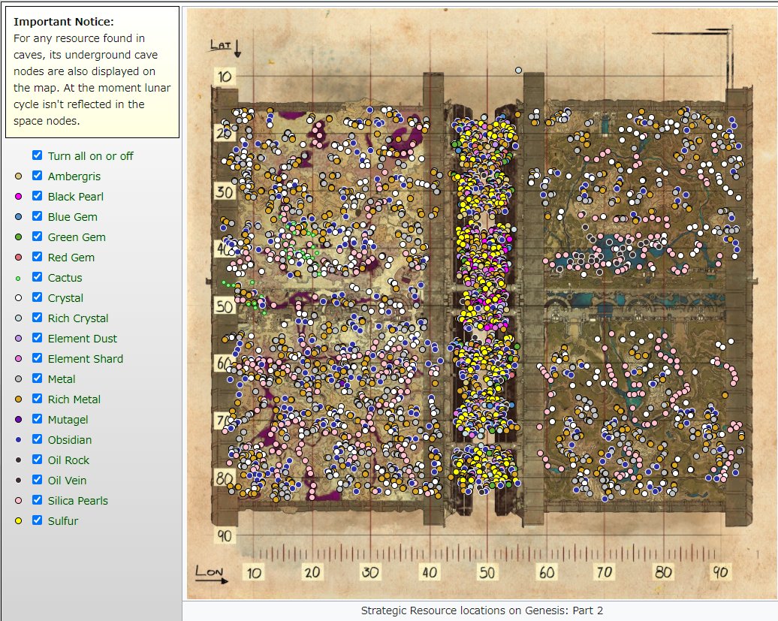The width and height of the screenshot is (778, 621).
Task: Toggle the Silica Pearls checkbox
Action: tap(38, 500)
